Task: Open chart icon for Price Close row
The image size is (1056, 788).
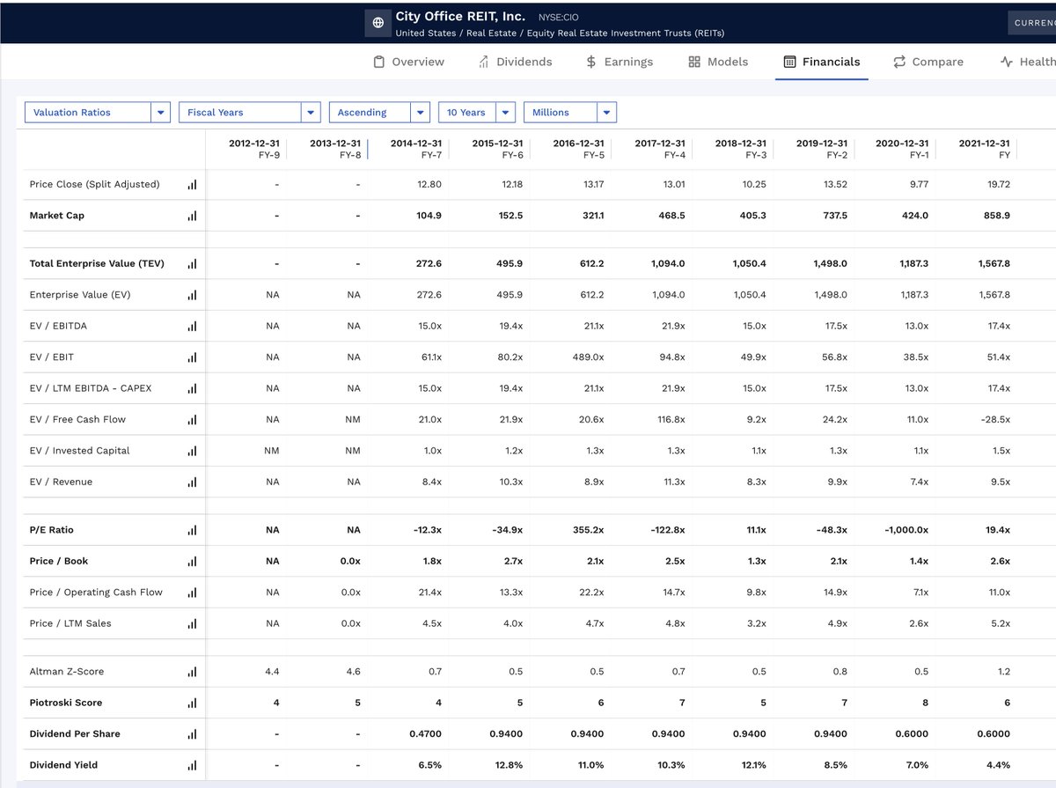Action: coord(192,185)
